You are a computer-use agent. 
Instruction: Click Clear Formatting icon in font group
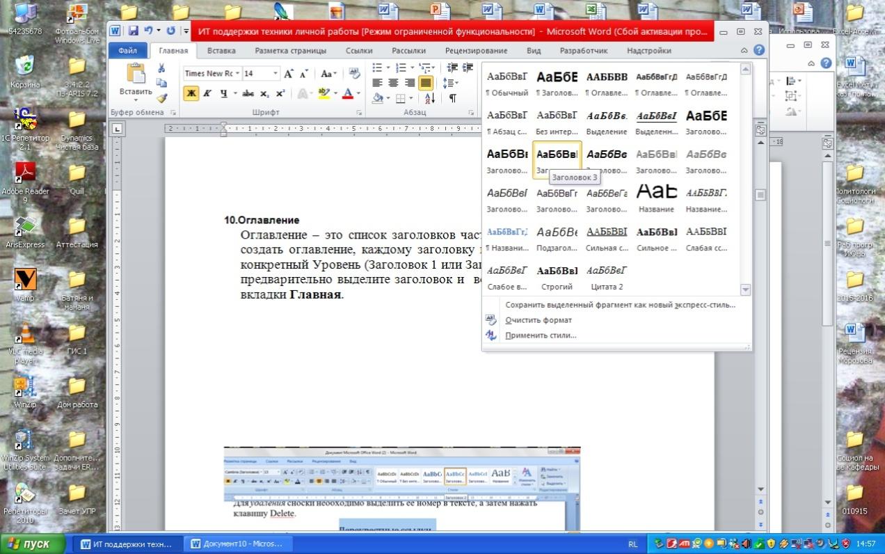pos(354,73)
